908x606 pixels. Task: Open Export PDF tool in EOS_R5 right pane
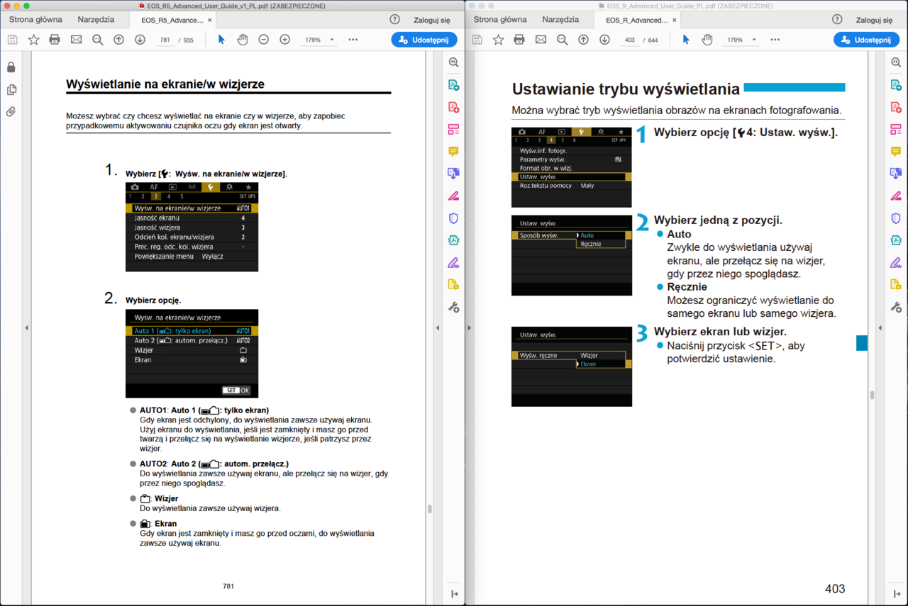tap(453, 85)
